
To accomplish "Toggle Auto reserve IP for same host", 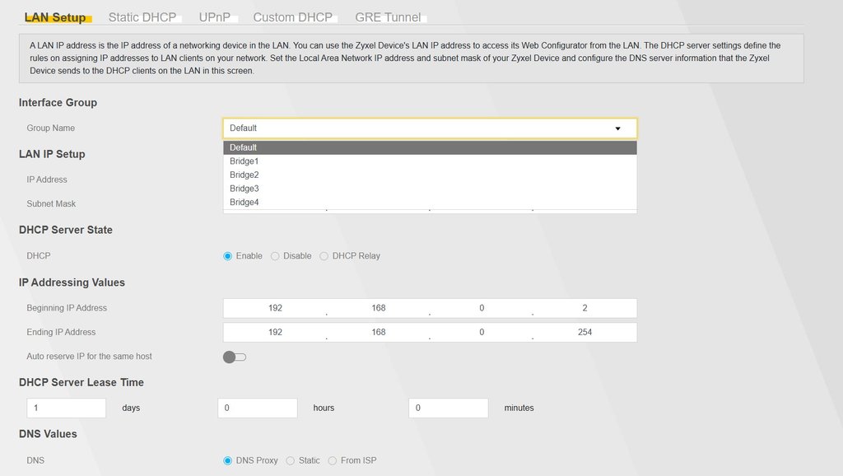I will point(235,357).
